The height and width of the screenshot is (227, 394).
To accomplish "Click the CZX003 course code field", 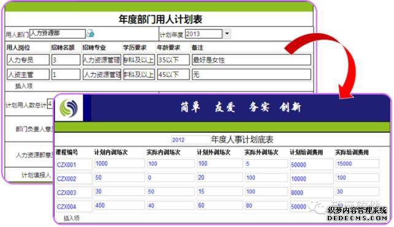I will pyautogui.click(x=74, y=193).
